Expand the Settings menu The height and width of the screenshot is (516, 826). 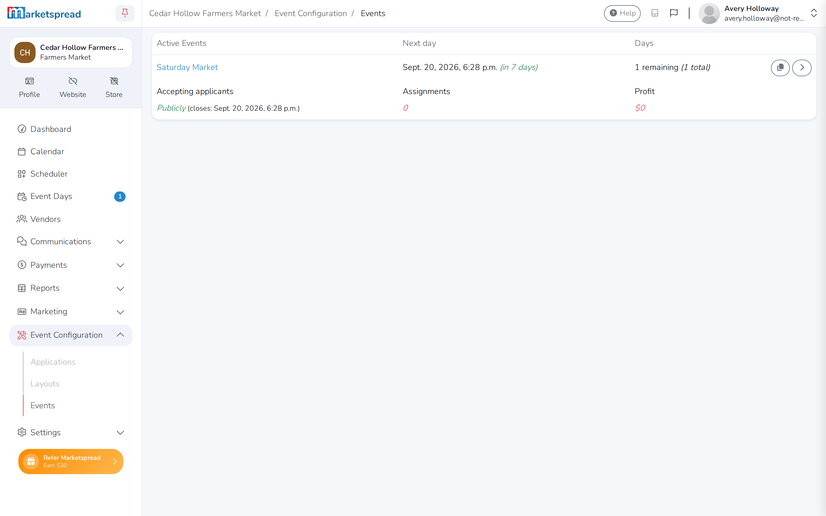[x=71, y=432]
